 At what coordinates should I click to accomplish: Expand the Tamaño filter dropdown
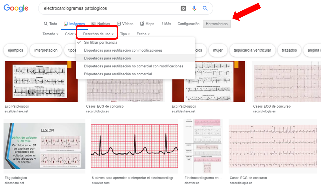click(x=50, y=34)
